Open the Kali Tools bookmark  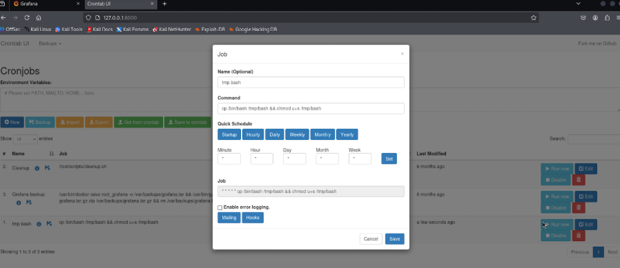pos(69,29)
